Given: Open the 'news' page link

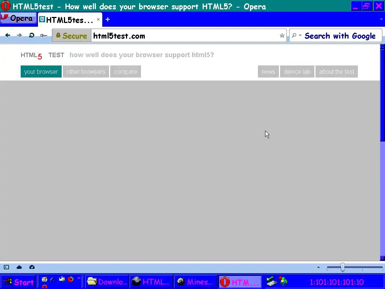Looking at the screenshot, I should click(x=268, y=71).
